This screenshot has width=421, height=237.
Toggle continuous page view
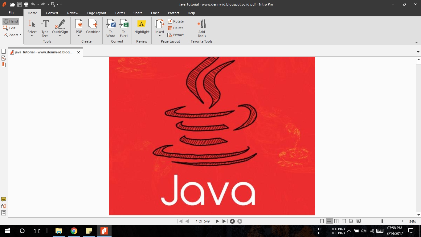click(329, 221)
